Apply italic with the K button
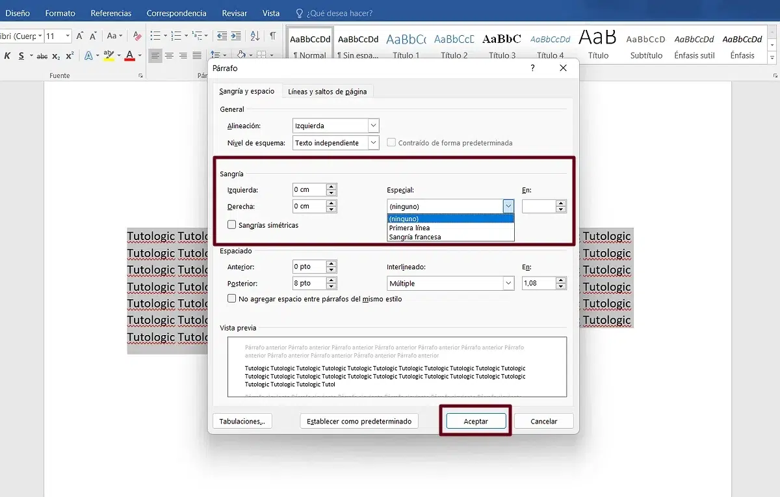The image size is (780, 497). [8, 56]
